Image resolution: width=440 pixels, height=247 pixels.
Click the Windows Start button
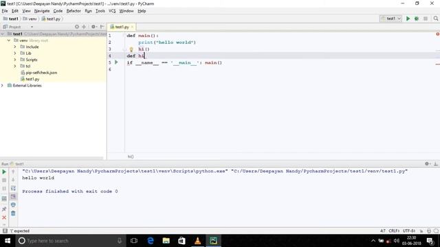(x=8, y=241)
